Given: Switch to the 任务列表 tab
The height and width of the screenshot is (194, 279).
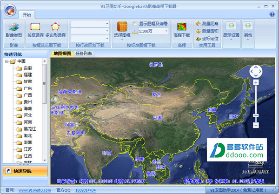Looking at the screenshot, I should (84, 54).
